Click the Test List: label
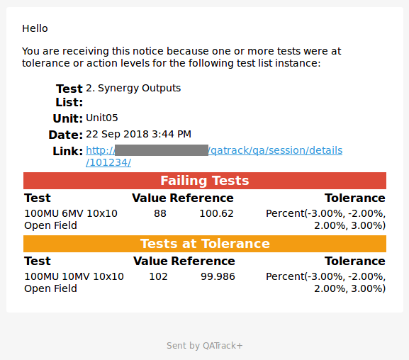The width and height of the screenshot is (409, 360). coord(69,96)
